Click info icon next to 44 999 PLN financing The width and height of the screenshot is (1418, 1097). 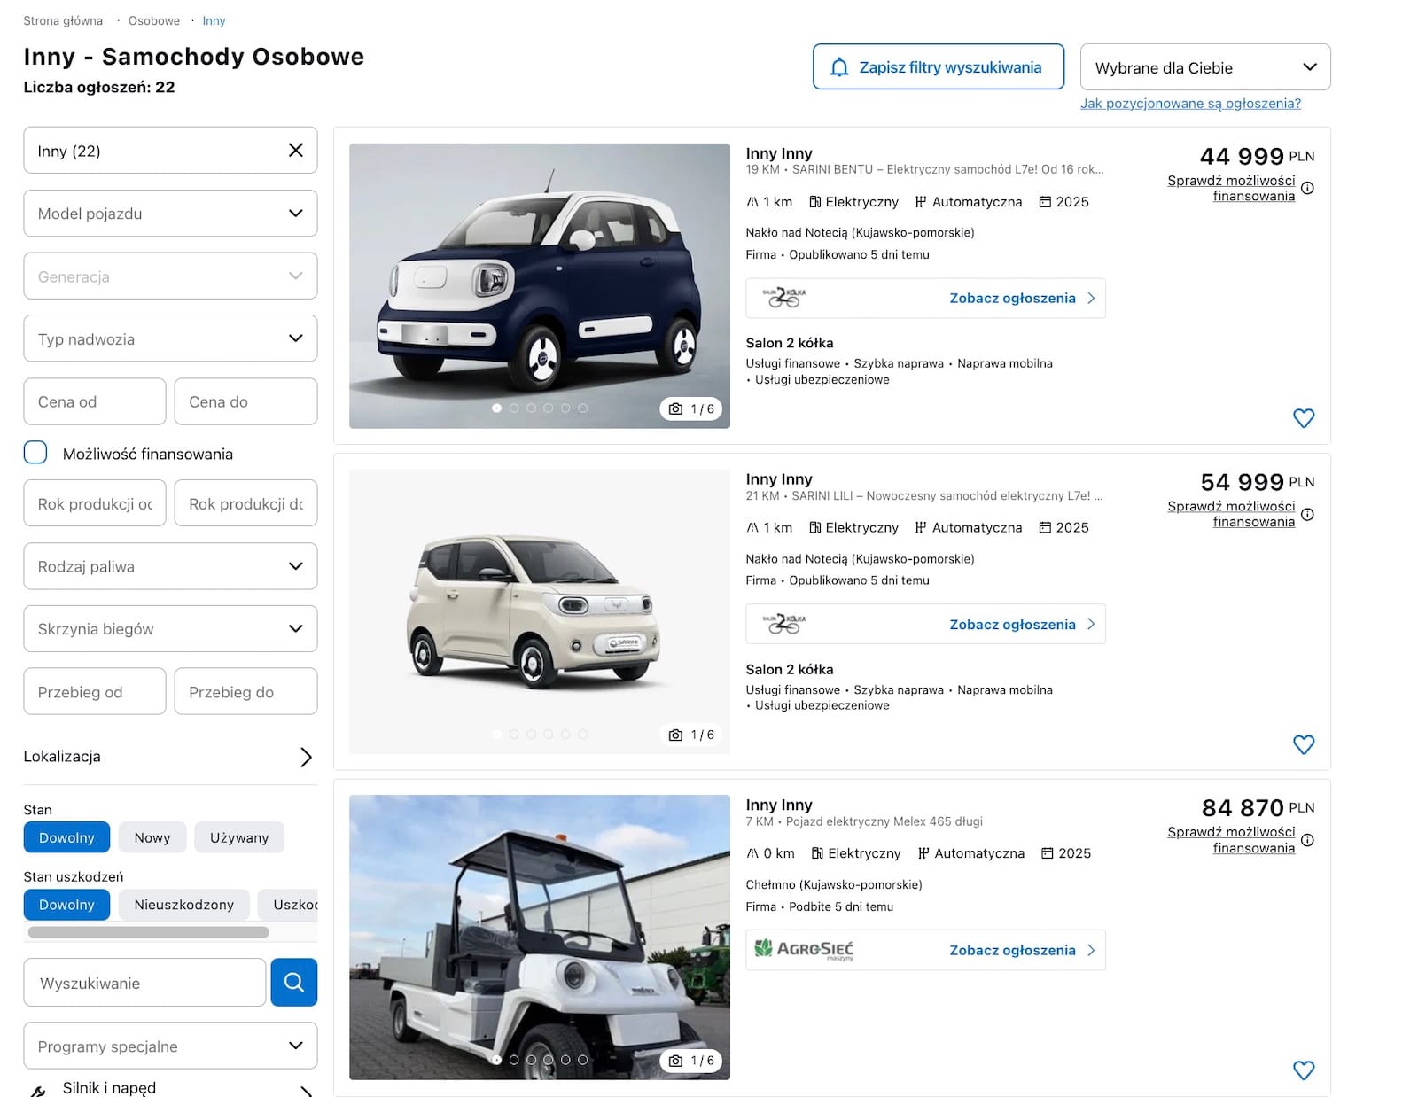[1308, 188]
